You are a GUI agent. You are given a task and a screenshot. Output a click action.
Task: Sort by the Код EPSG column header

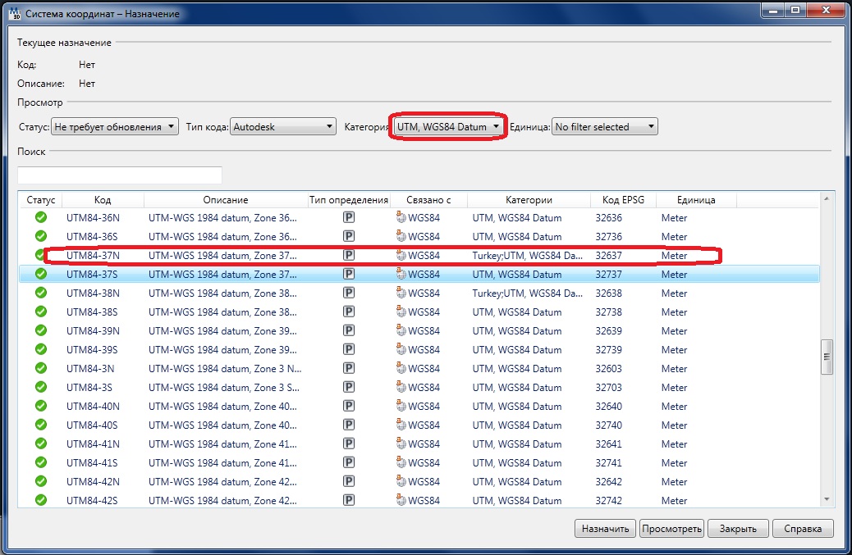622,200
